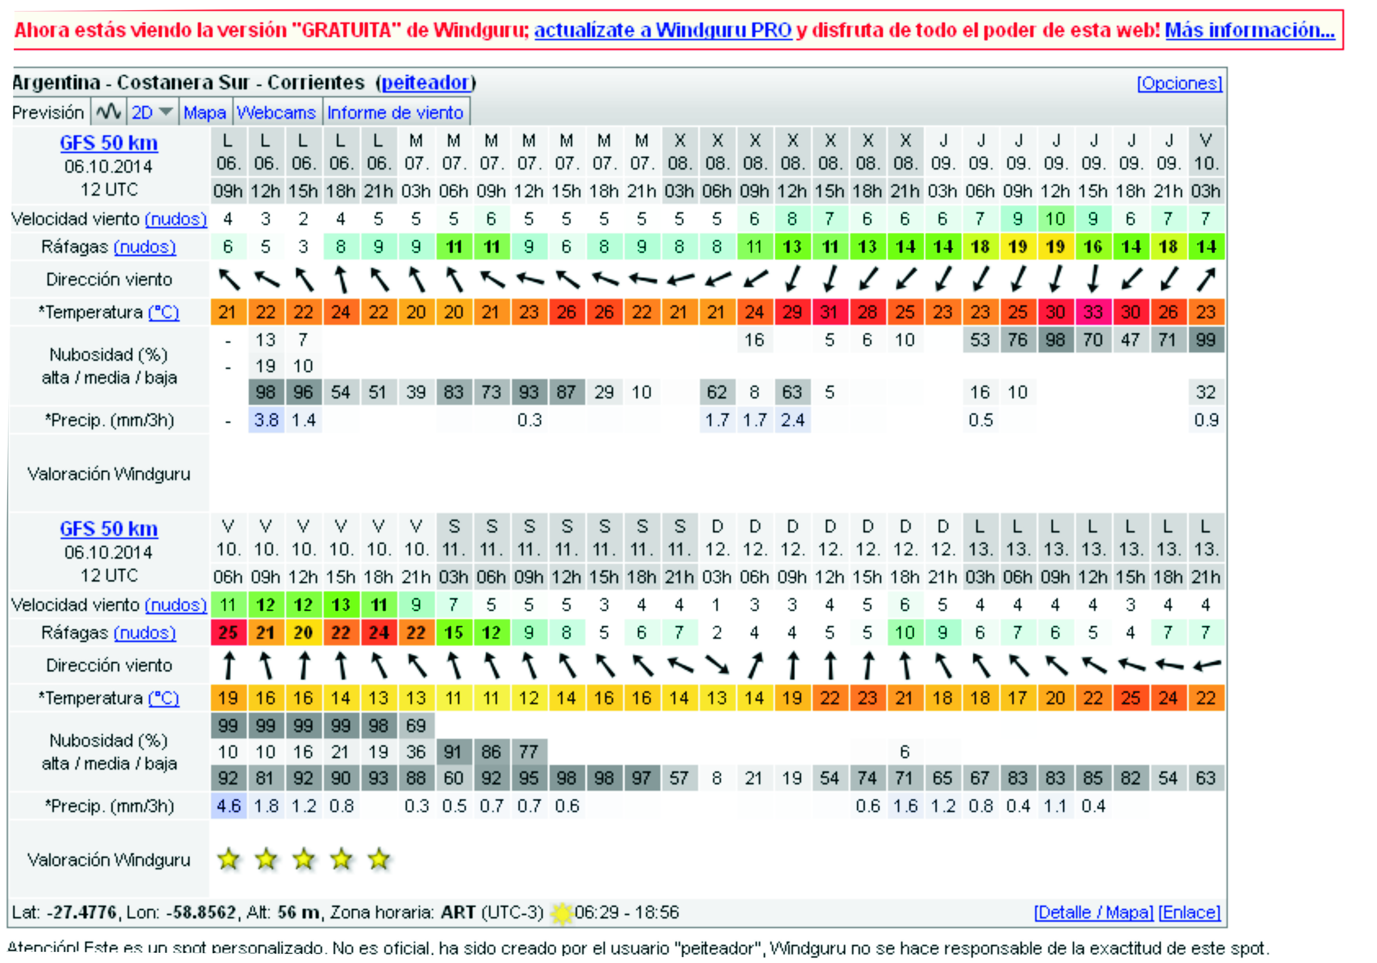The height and width of the screenshot is (963, 1377).
Task: Click gust value 24 in second table
Action: pos(379,632)
